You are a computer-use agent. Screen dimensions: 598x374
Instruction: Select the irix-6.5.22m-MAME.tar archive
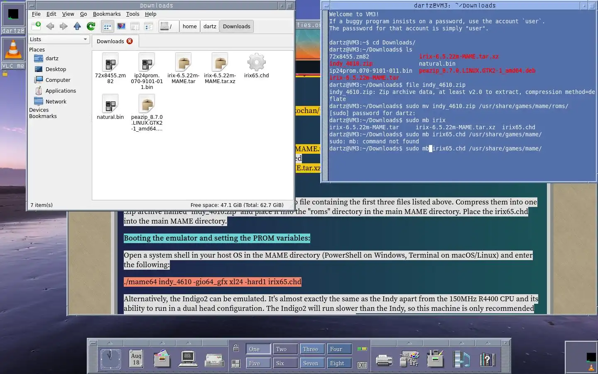(x=183, y=69)
